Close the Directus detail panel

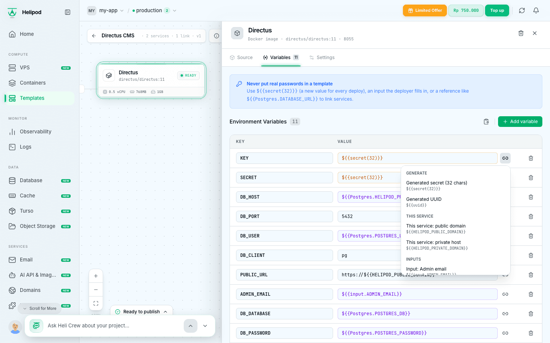point(535,33)
